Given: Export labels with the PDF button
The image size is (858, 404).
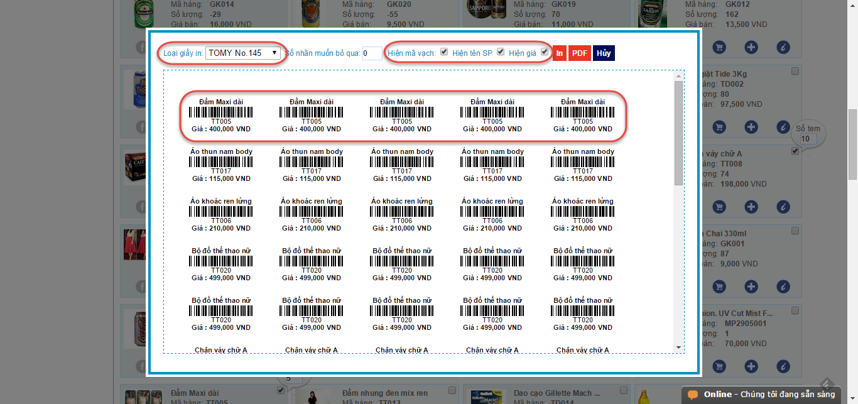Looking at the screenshot, I should click(580, 53).
